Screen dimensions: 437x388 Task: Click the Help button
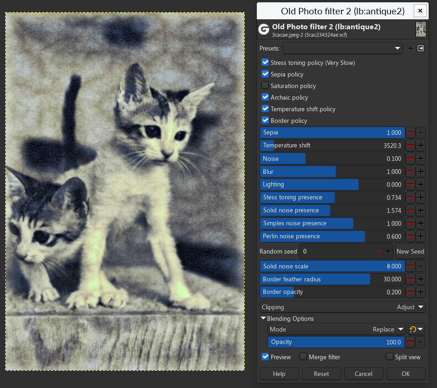tap(279, 374)
